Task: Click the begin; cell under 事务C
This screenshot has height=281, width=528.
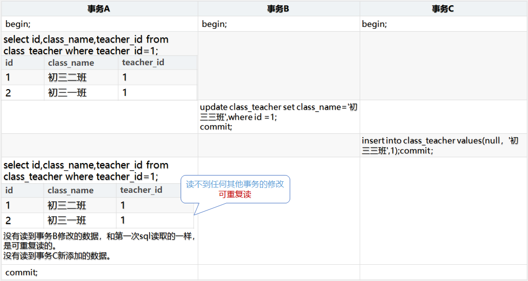Action: pos(374,24)
